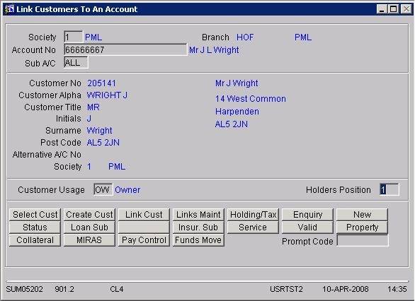
Task: Select the Holders Position field
Action: [x=389, y=189]
